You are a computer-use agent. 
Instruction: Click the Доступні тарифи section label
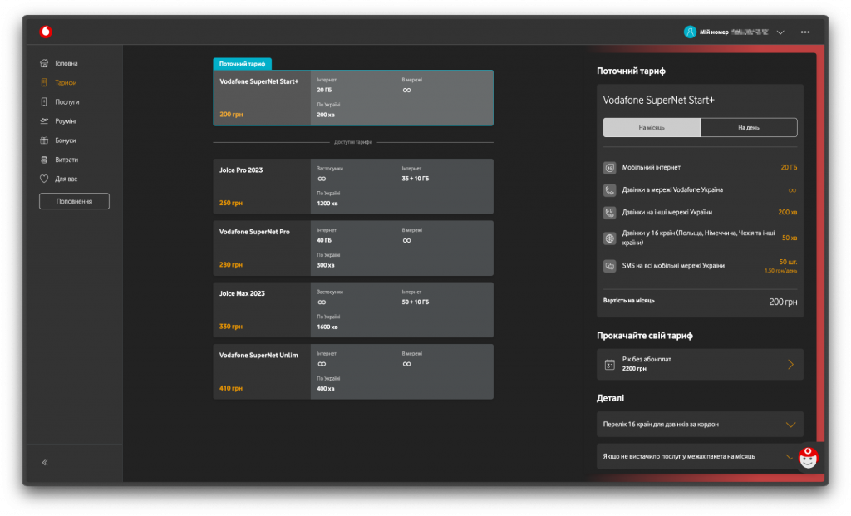click(353, 142)
